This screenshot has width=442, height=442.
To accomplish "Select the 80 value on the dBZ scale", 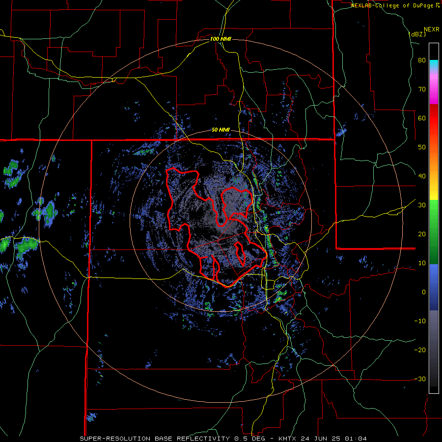I will (422, 60).
